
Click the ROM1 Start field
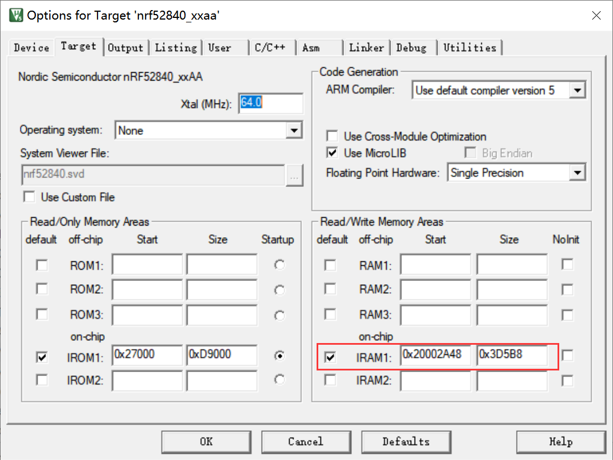point(147,264)
